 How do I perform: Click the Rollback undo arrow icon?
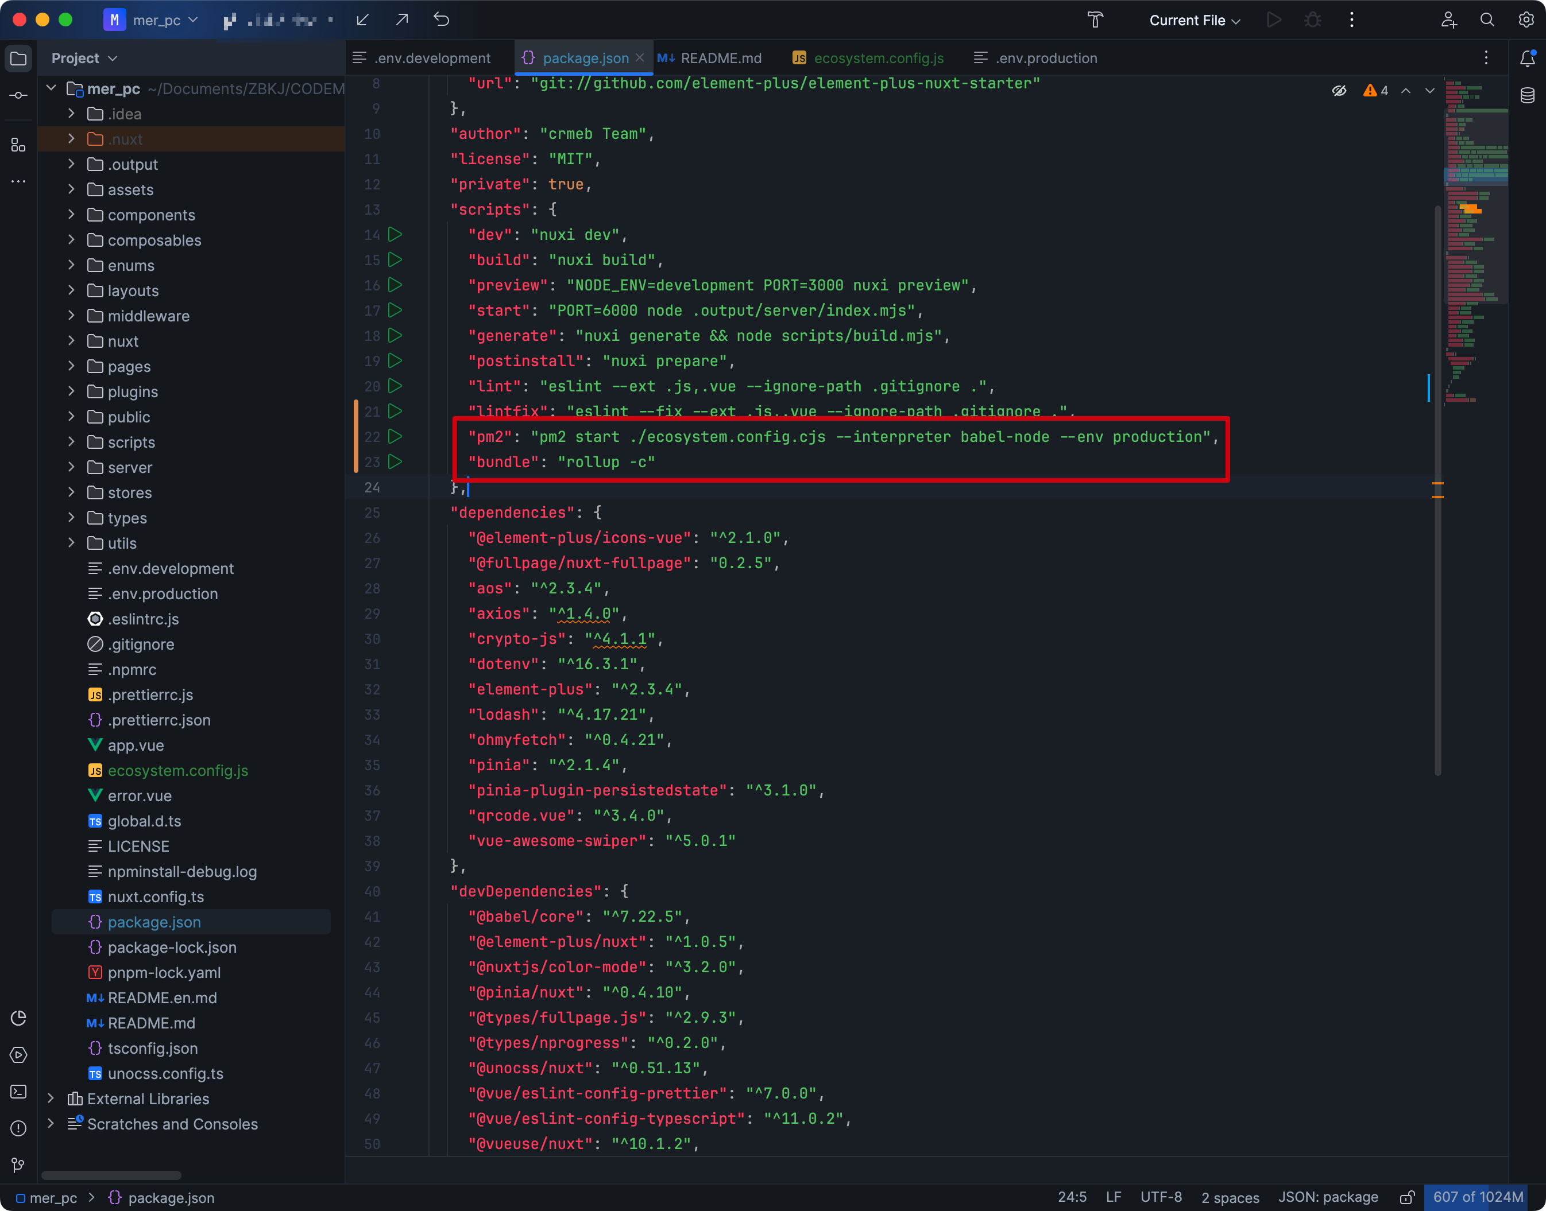click(441, 20)
